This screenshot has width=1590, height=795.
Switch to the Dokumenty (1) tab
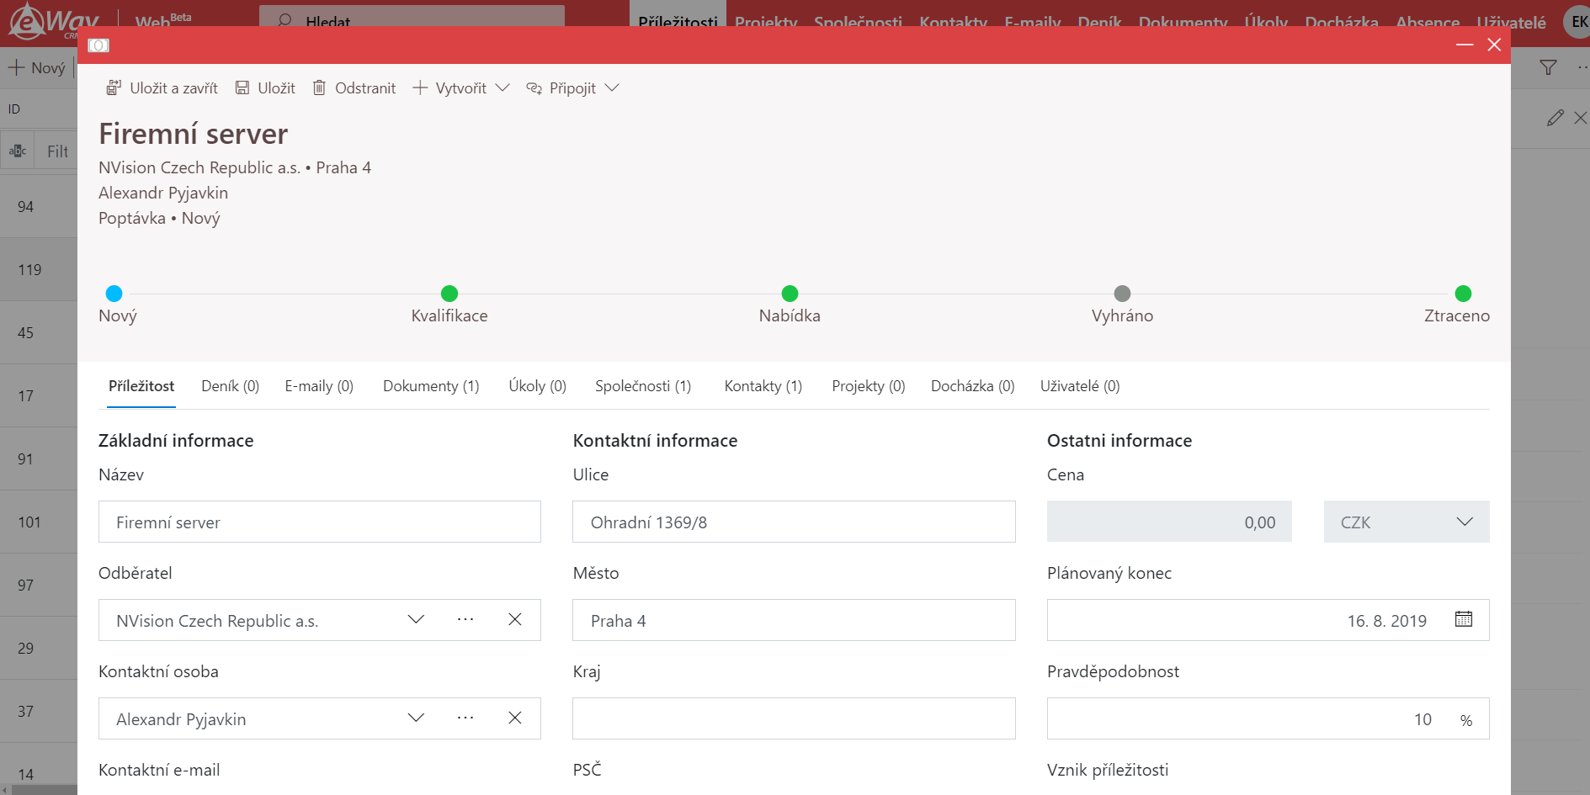[x=430, y=386]
